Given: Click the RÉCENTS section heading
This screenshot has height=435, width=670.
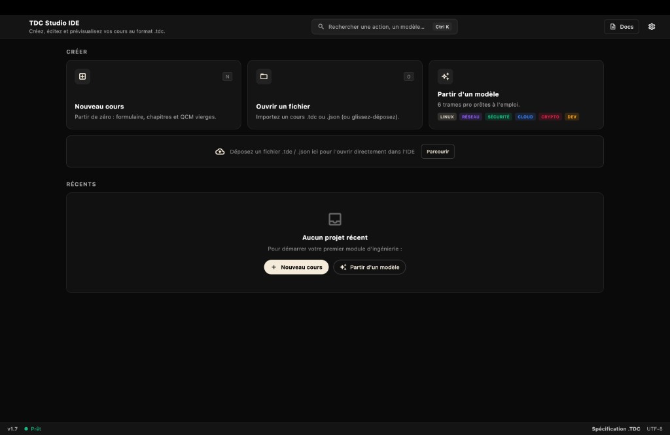Looking at the screenshot, I should [x=81, y=184].
